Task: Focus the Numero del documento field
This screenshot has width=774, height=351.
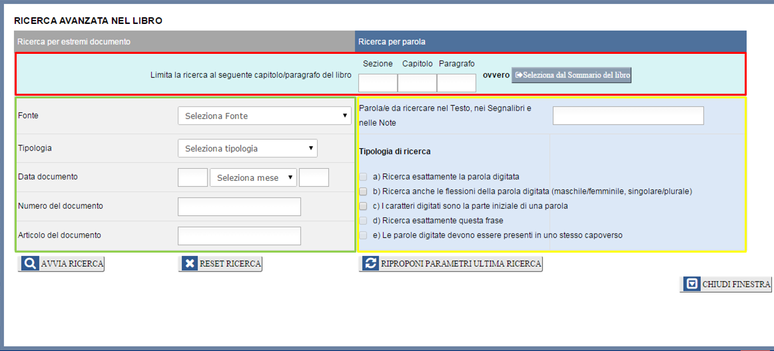Action: (x=239, y=207)
